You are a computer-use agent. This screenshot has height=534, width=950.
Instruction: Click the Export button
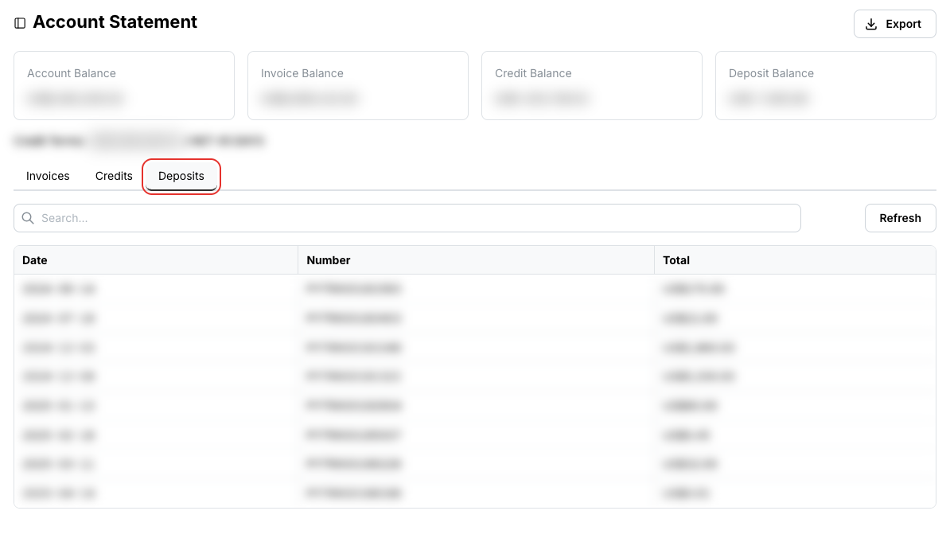[x=894, y=24]
